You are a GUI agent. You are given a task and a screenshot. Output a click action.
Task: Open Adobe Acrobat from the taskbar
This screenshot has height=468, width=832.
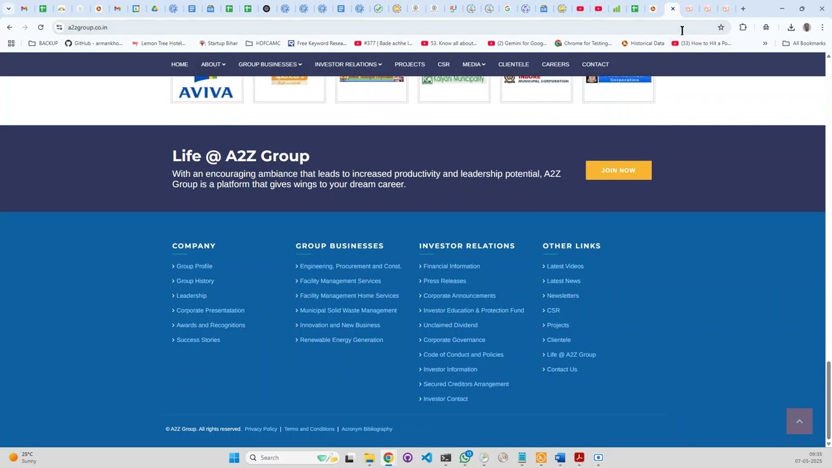tap(579, 458)
